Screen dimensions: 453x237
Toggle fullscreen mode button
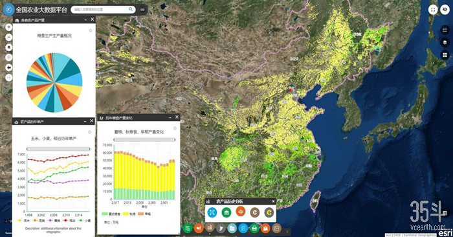coord(433,10)
